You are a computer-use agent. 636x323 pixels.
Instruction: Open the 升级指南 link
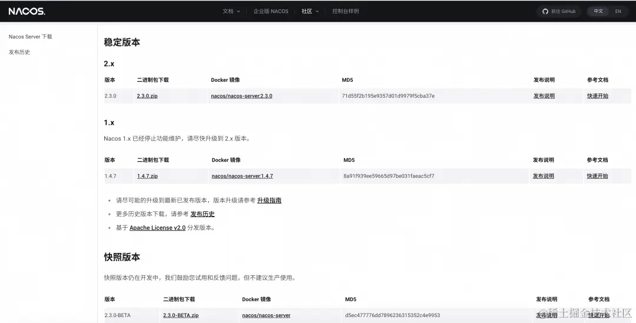tap(269, 200)
